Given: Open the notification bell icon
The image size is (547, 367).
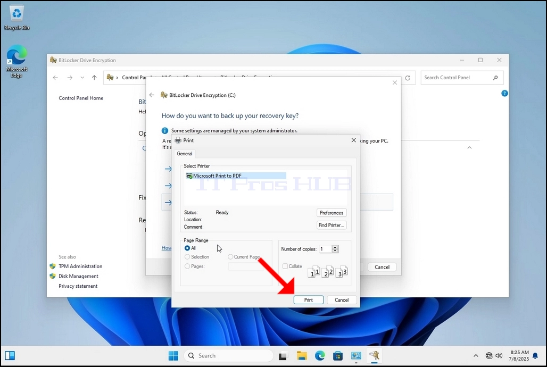Looking at the screenshot, I should (535, 356).
